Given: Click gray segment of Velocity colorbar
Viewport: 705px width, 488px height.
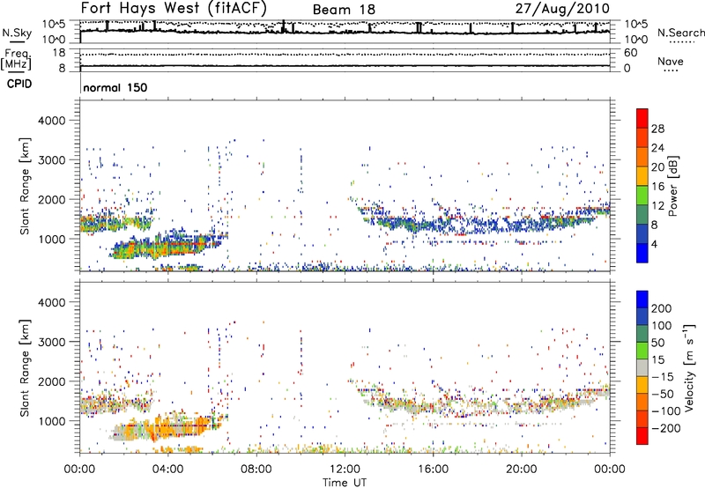Looking at the screenshot, I should [x=642, y=367].
